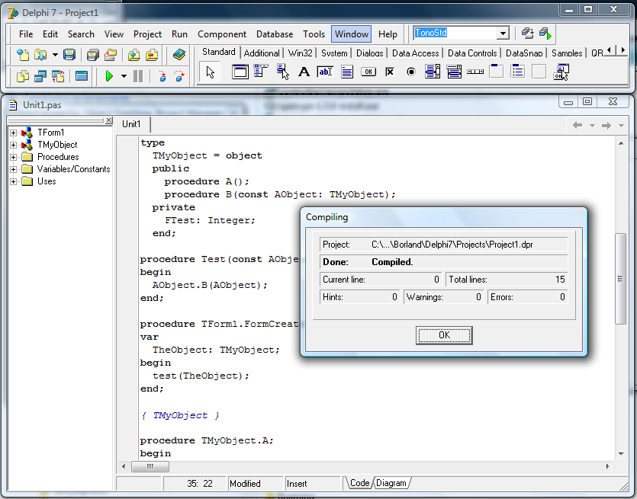Select the GroupBox component icon
Viewport: 637px width, 499px height.
(x=496, y=72)
